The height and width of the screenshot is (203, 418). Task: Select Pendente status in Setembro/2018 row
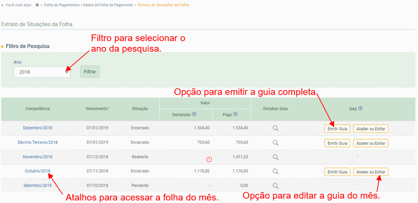coord(140,186)
